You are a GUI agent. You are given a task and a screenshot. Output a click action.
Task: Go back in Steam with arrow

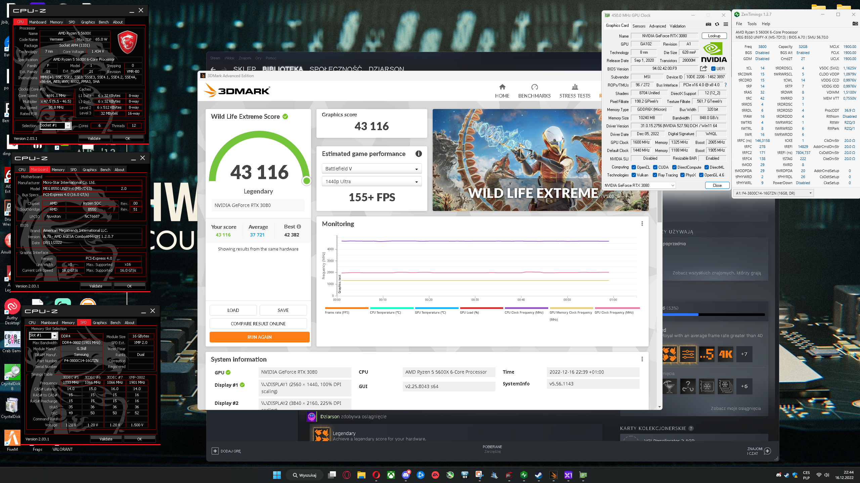coord(213,69)
